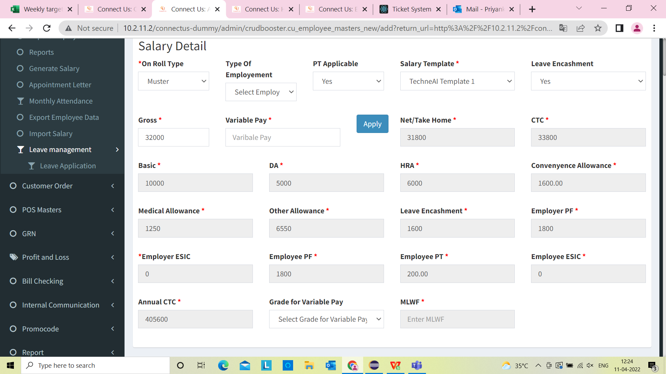Click the browser address bar URL
The image size is (666, 374).
tap(338, 28)
